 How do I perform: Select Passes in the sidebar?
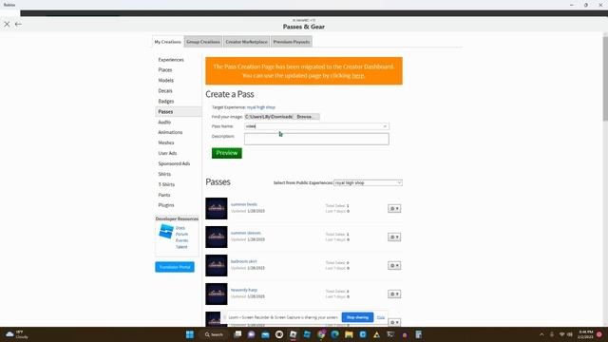(178, 112)
